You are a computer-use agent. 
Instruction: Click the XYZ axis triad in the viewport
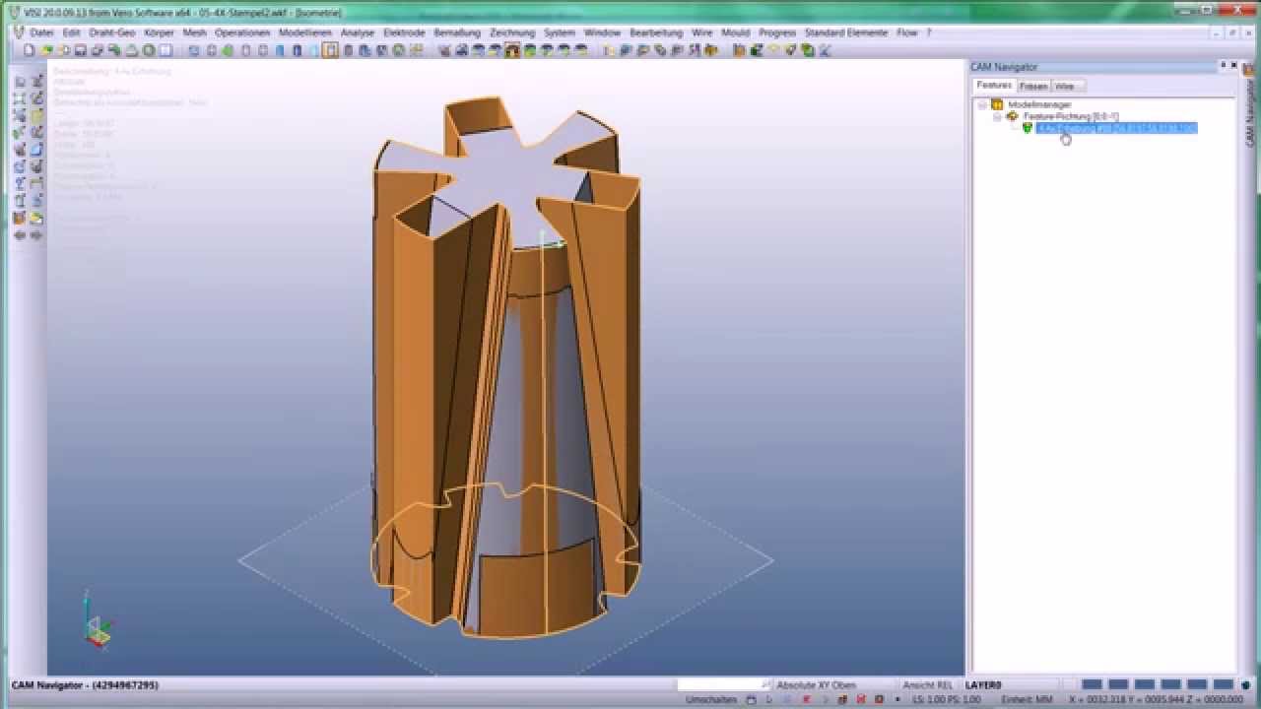[96, 622]
